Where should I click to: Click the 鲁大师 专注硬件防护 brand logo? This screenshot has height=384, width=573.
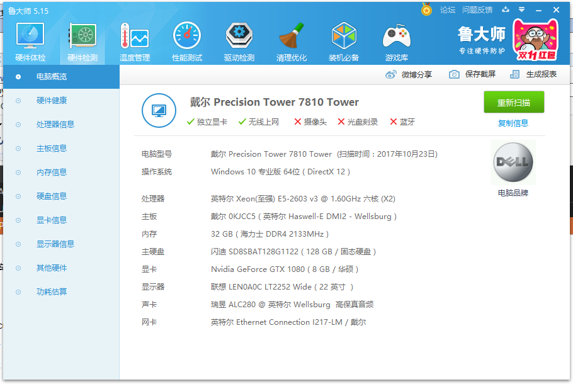(482, 40)
